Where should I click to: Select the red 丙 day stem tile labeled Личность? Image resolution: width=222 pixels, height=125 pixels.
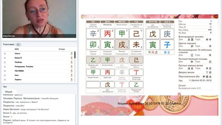(x=108, y=34)
